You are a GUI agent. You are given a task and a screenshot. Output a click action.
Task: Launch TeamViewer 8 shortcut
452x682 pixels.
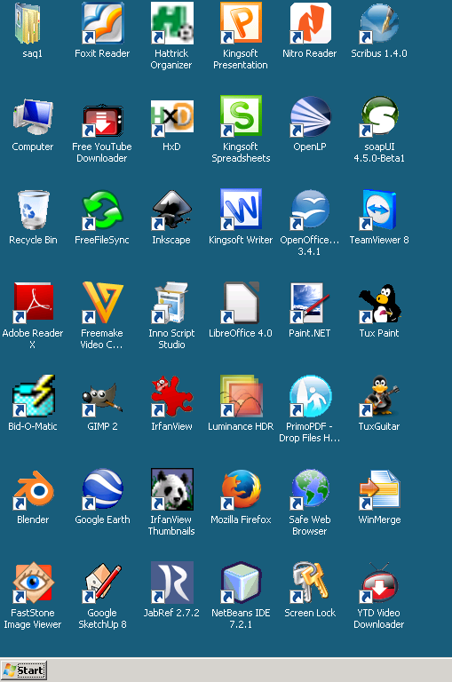pyautogui.click(x=379, y=209)
